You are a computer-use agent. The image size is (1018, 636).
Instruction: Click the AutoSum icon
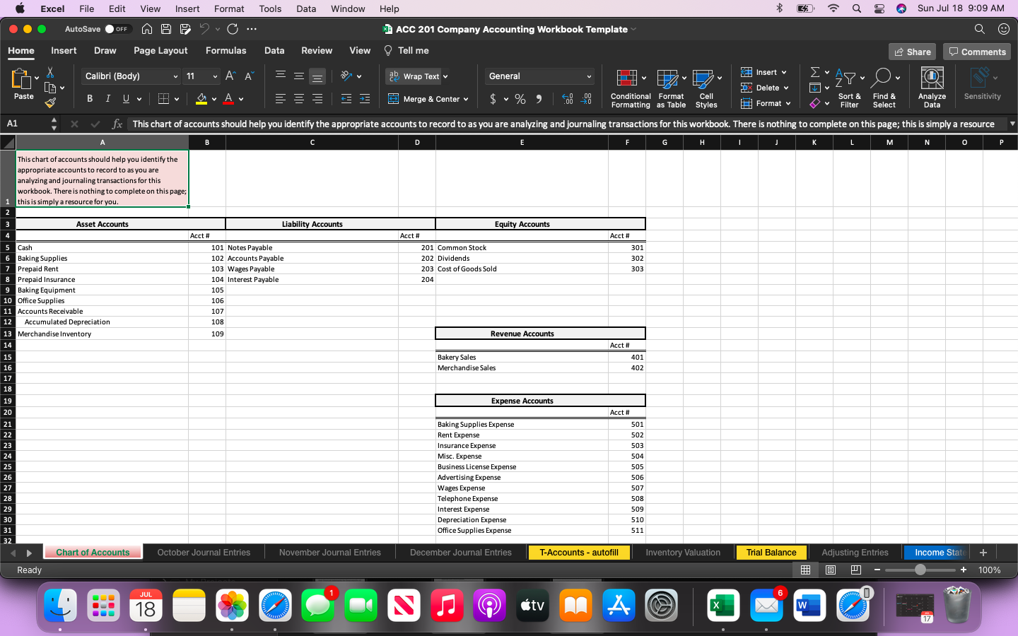[x=814, y=73]
